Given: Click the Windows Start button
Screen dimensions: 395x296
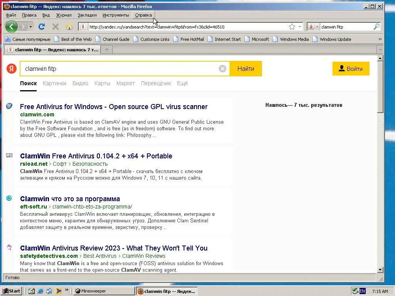Looking at the screenshot, I should click(11, 291).
